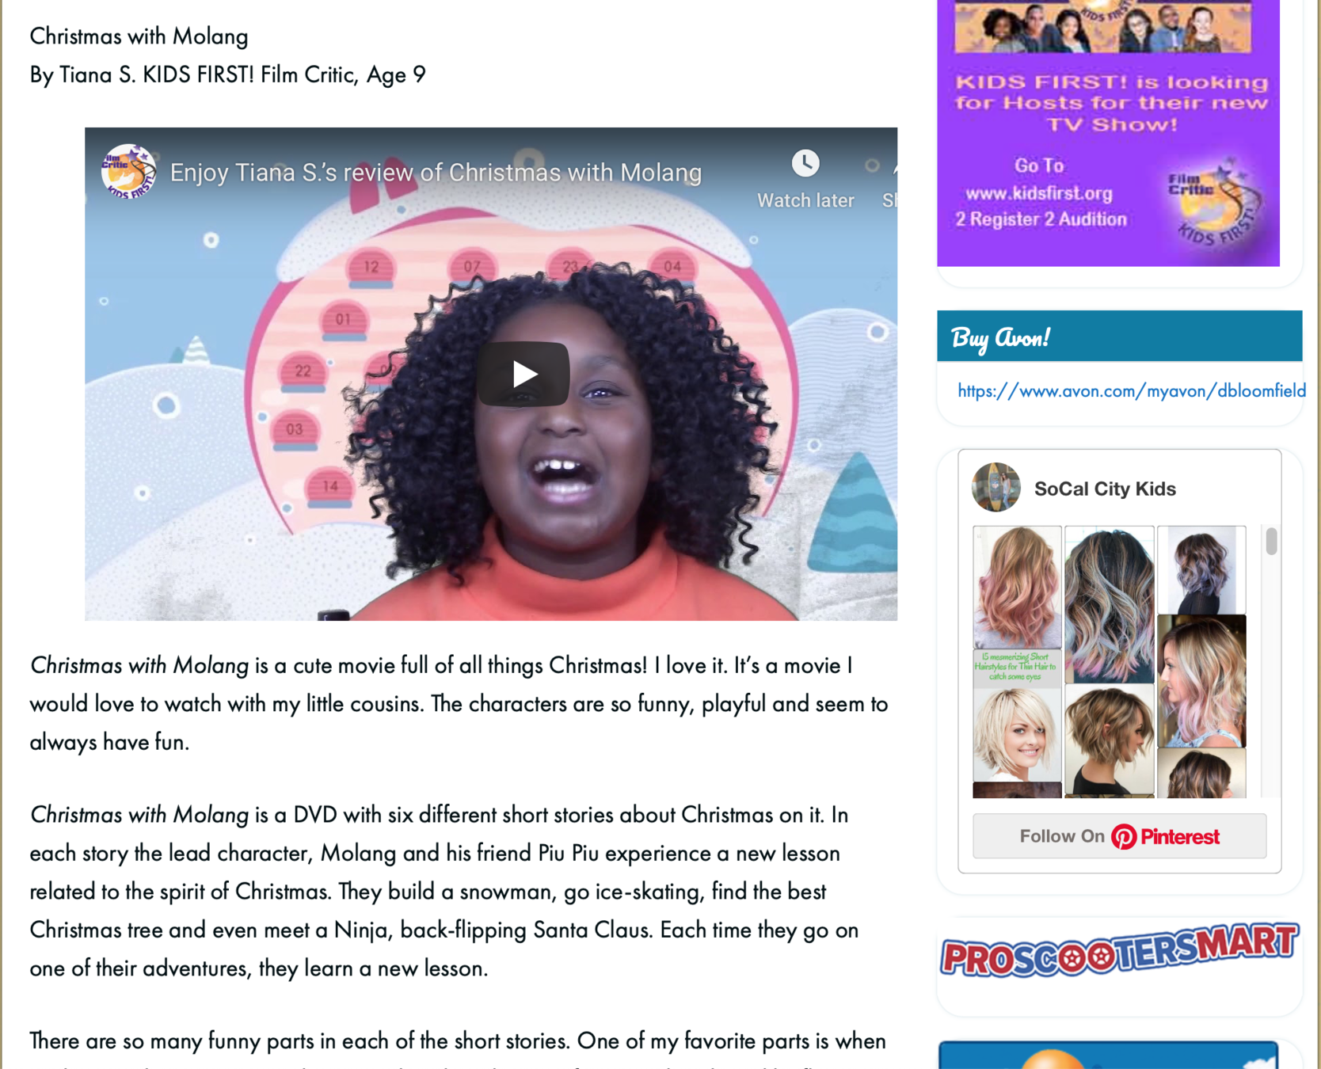The height and width of the screenshot is (1069, 1321).
Task: Open the SoCal City Kids board title
Action: 1105,489
